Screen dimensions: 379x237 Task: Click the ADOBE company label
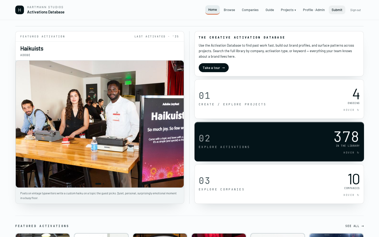tap(25, 55)
